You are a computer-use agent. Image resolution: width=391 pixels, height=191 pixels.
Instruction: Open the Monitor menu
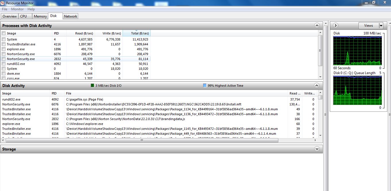[x=18, y=9]
